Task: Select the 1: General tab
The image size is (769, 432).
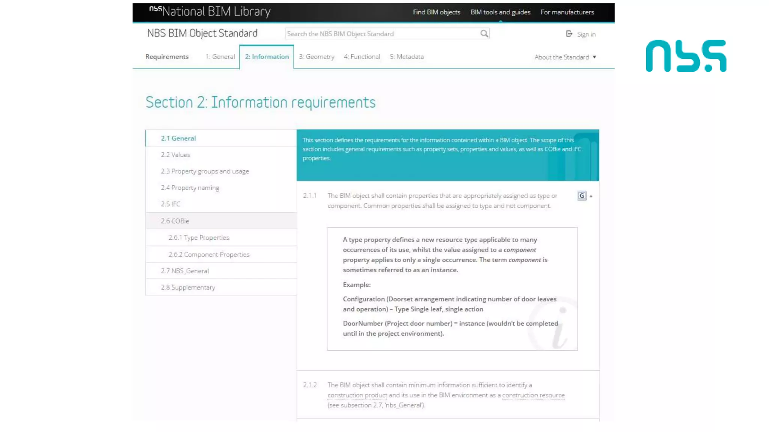Action: (220, 57)
